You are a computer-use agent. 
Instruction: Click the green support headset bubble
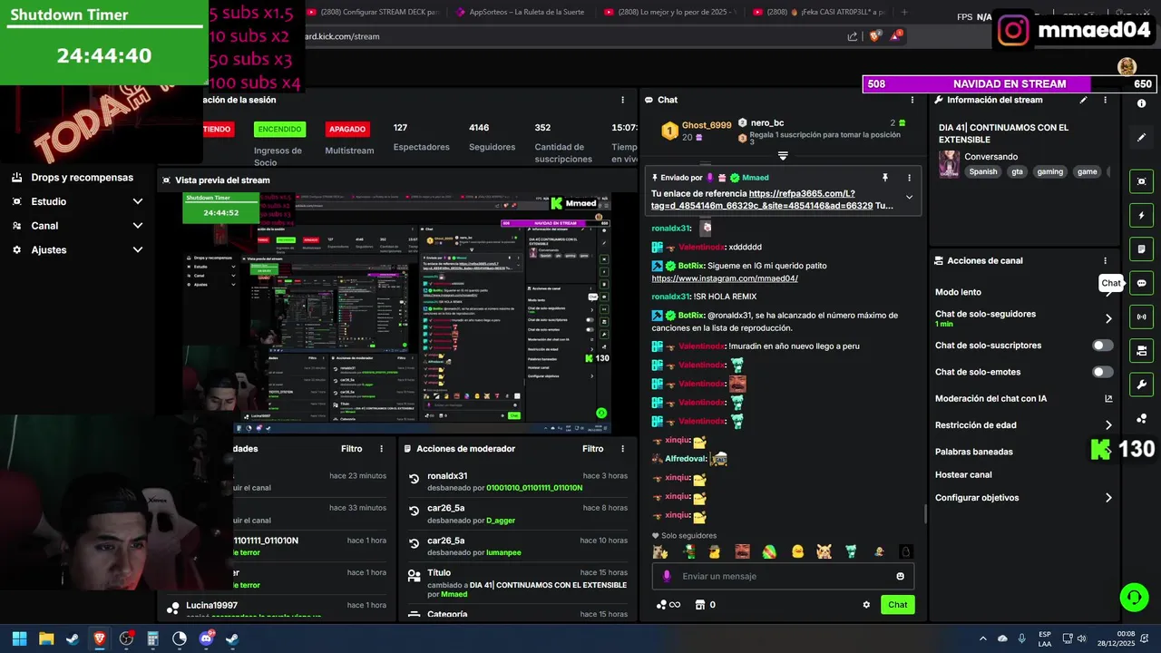(1134, 597)
